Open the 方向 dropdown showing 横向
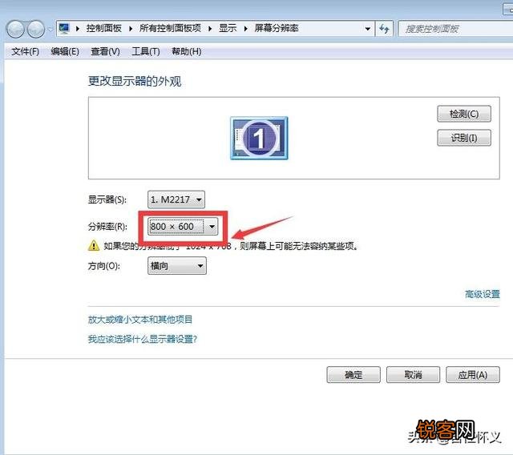The image size is (513, 455). [x=177, y=266]
